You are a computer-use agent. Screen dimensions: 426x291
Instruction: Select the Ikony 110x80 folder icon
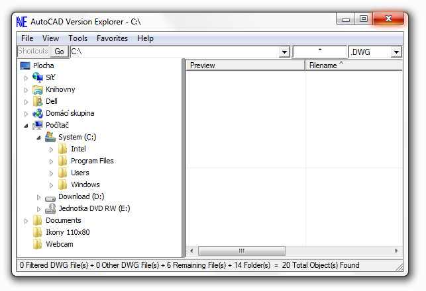[38, 232]
